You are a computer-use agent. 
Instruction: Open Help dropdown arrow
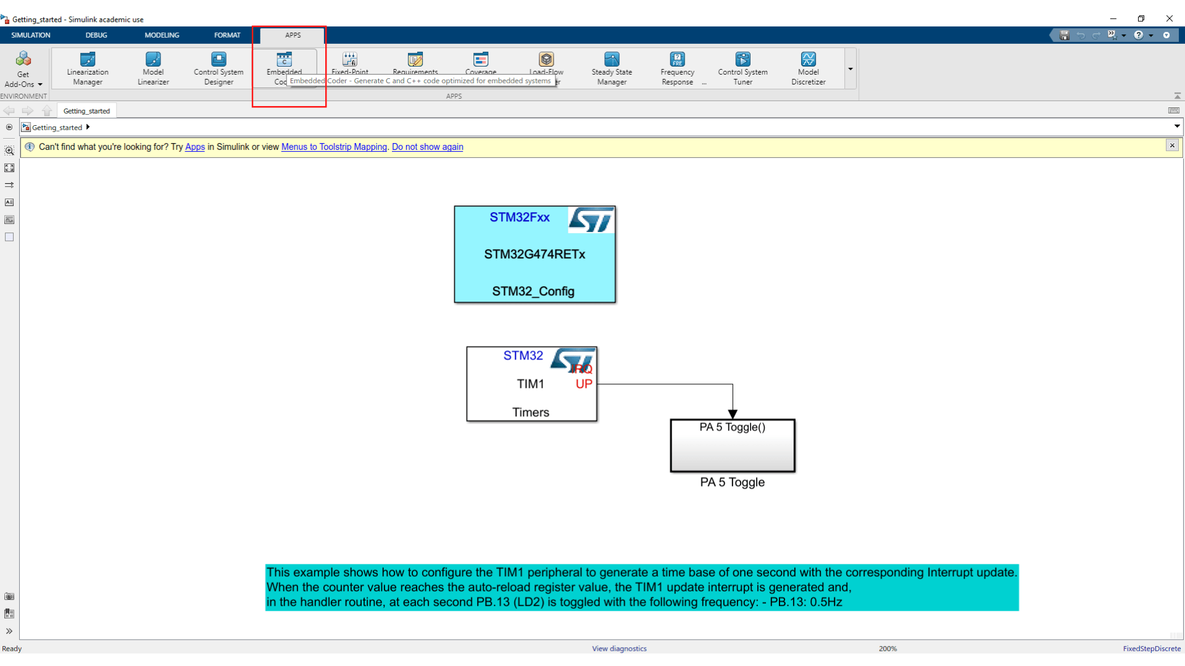pos(1151,35)
